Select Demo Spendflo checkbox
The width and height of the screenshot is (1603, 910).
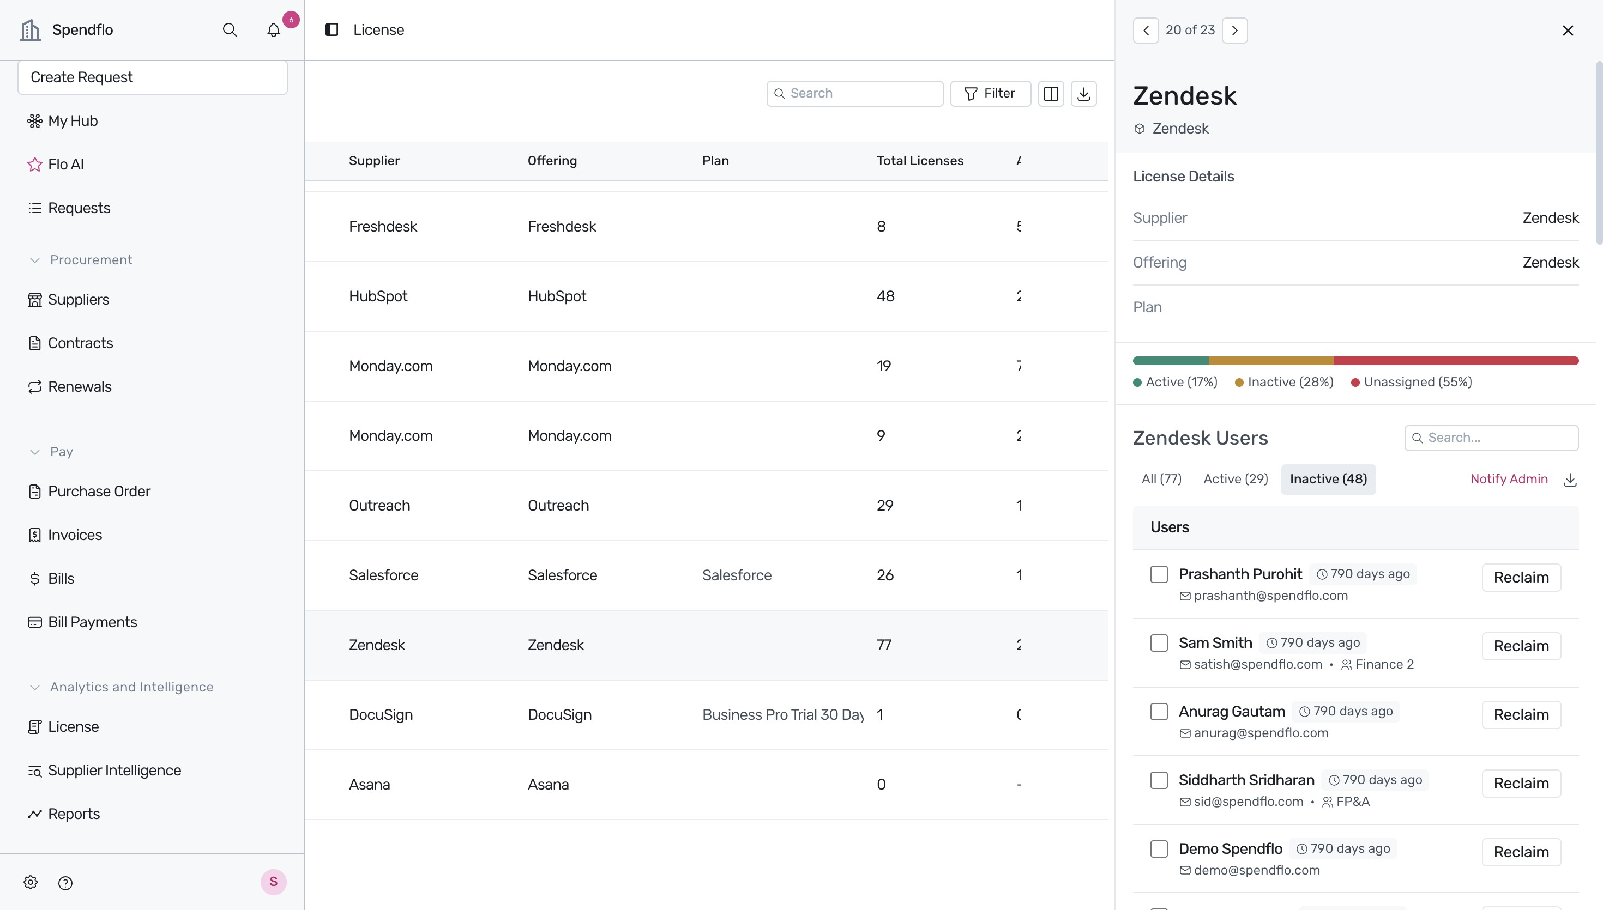pos(1159,850)
